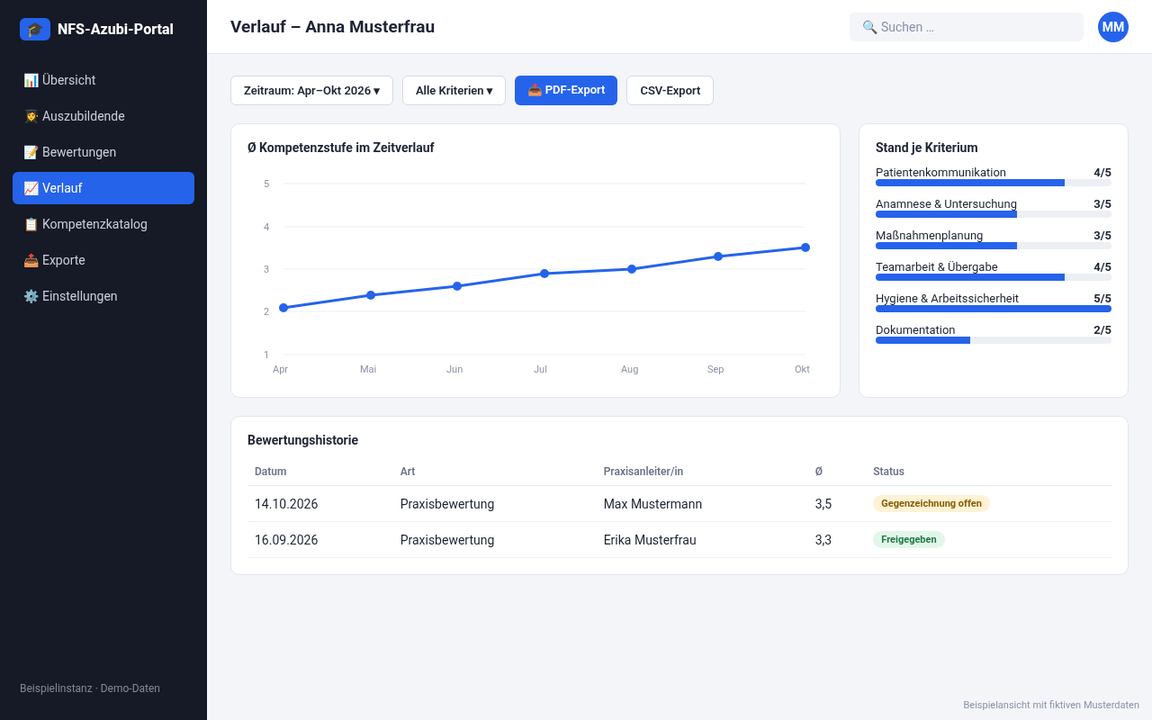
Task: Click the NFS-Azubi-Portal title
Action: coord(115,30)
